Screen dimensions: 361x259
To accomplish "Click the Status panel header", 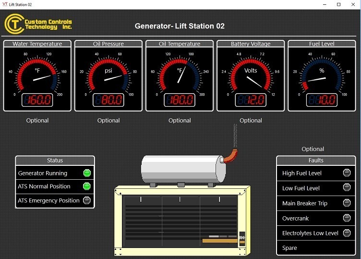I will click(x=55, y=160).
